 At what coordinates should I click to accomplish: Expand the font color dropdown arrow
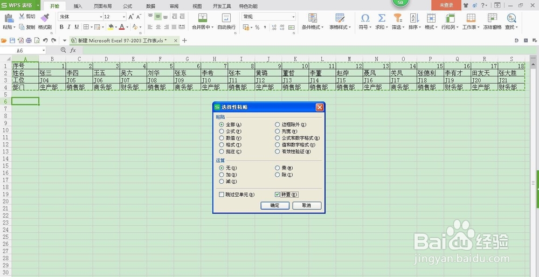click(128, 27)
